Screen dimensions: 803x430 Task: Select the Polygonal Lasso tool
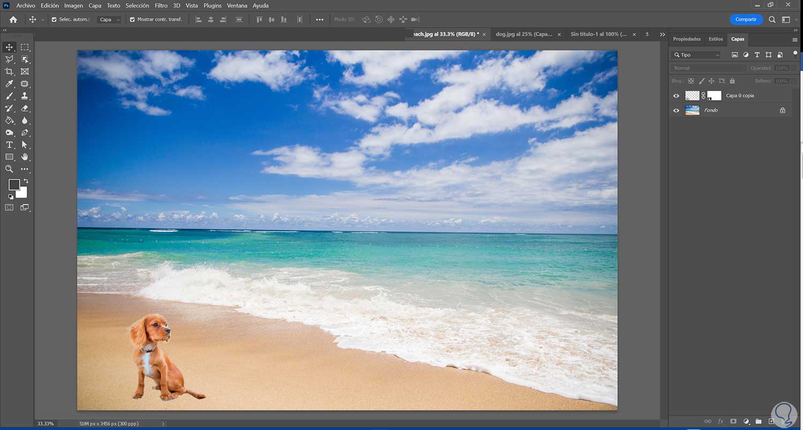coord(9,59)
